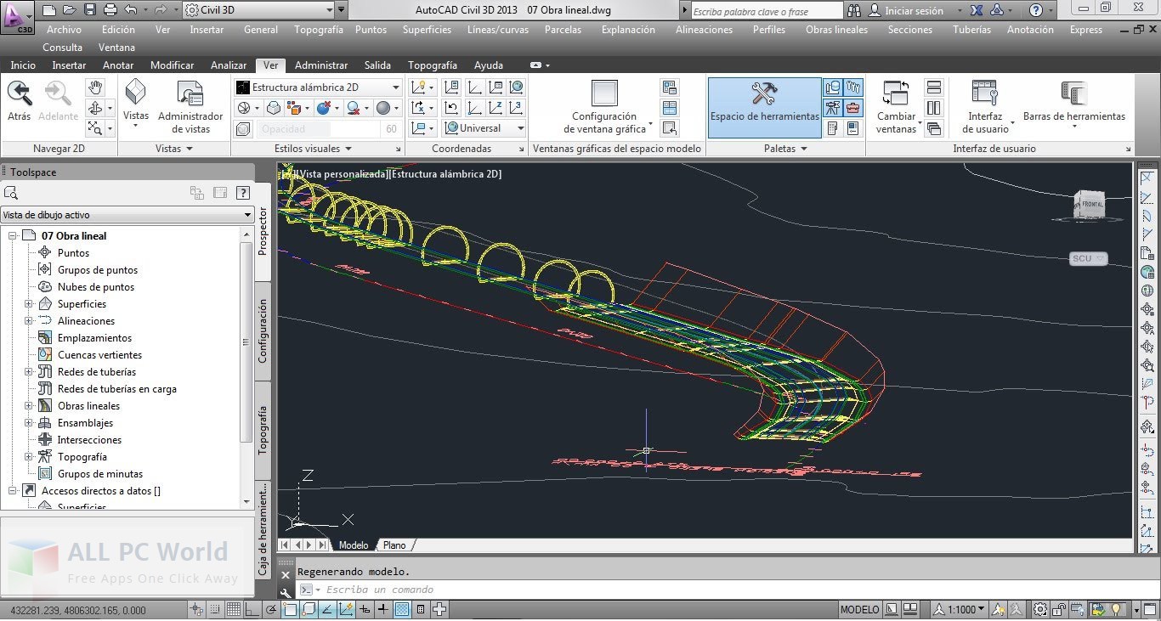Toggle Infer constraints at the status bar's left end
Screen dimensions: 1161x621
coord(196,609)
